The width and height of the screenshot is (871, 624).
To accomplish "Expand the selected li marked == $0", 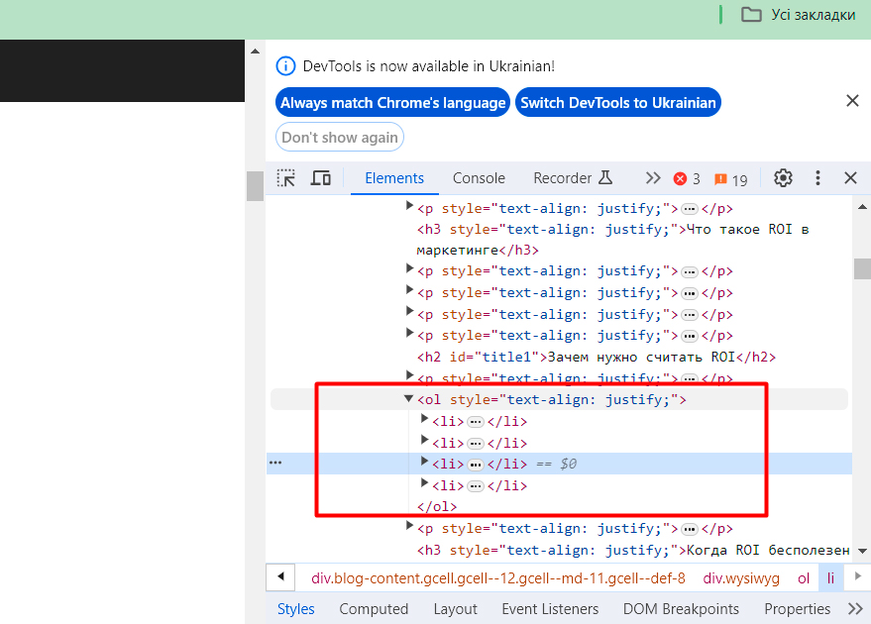I will pos(424,462).
